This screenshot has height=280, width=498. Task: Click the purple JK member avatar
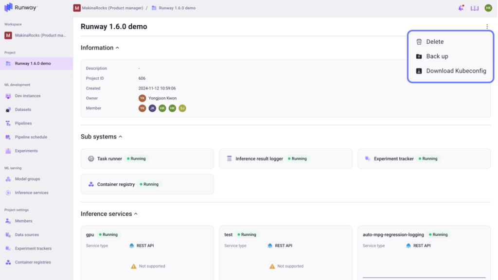tap(152, 108)
